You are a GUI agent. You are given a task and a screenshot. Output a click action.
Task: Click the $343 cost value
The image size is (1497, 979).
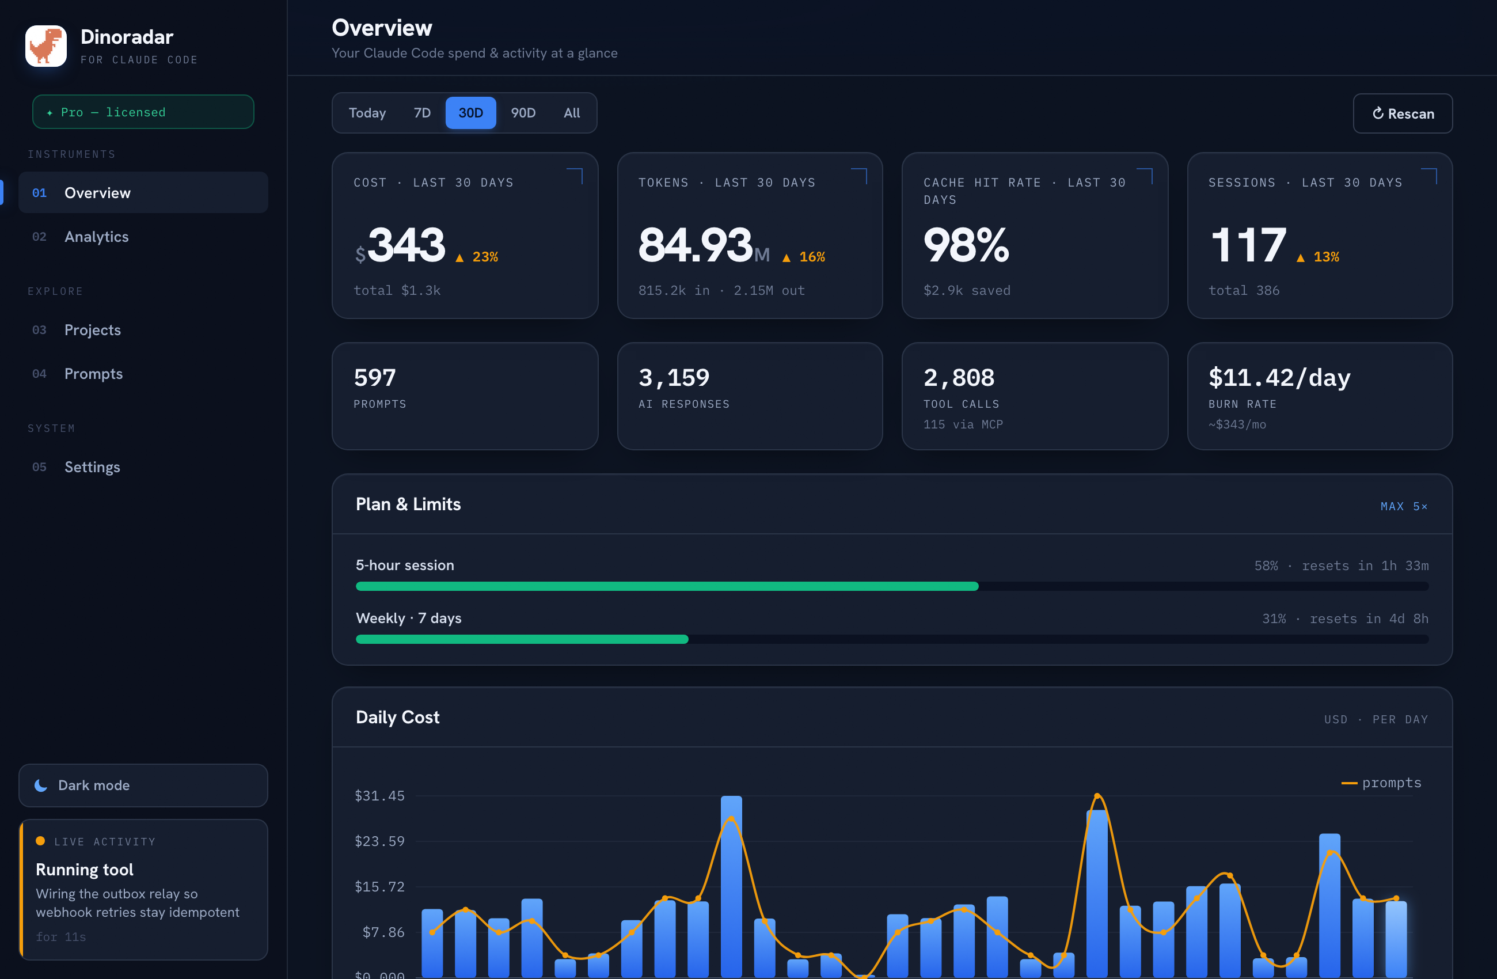[x=400, y=245]
